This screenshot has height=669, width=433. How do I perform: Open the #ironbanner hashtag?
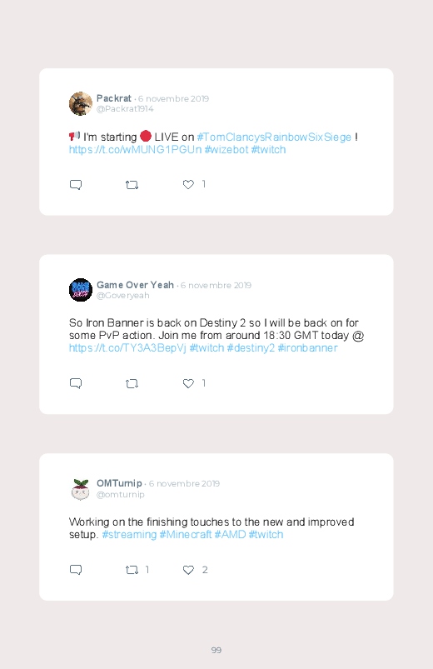click(x=307, y=348)
